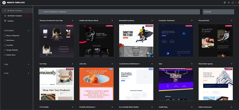Favorite Local Services Wireframe 3 via its heart

click(152, 64)
